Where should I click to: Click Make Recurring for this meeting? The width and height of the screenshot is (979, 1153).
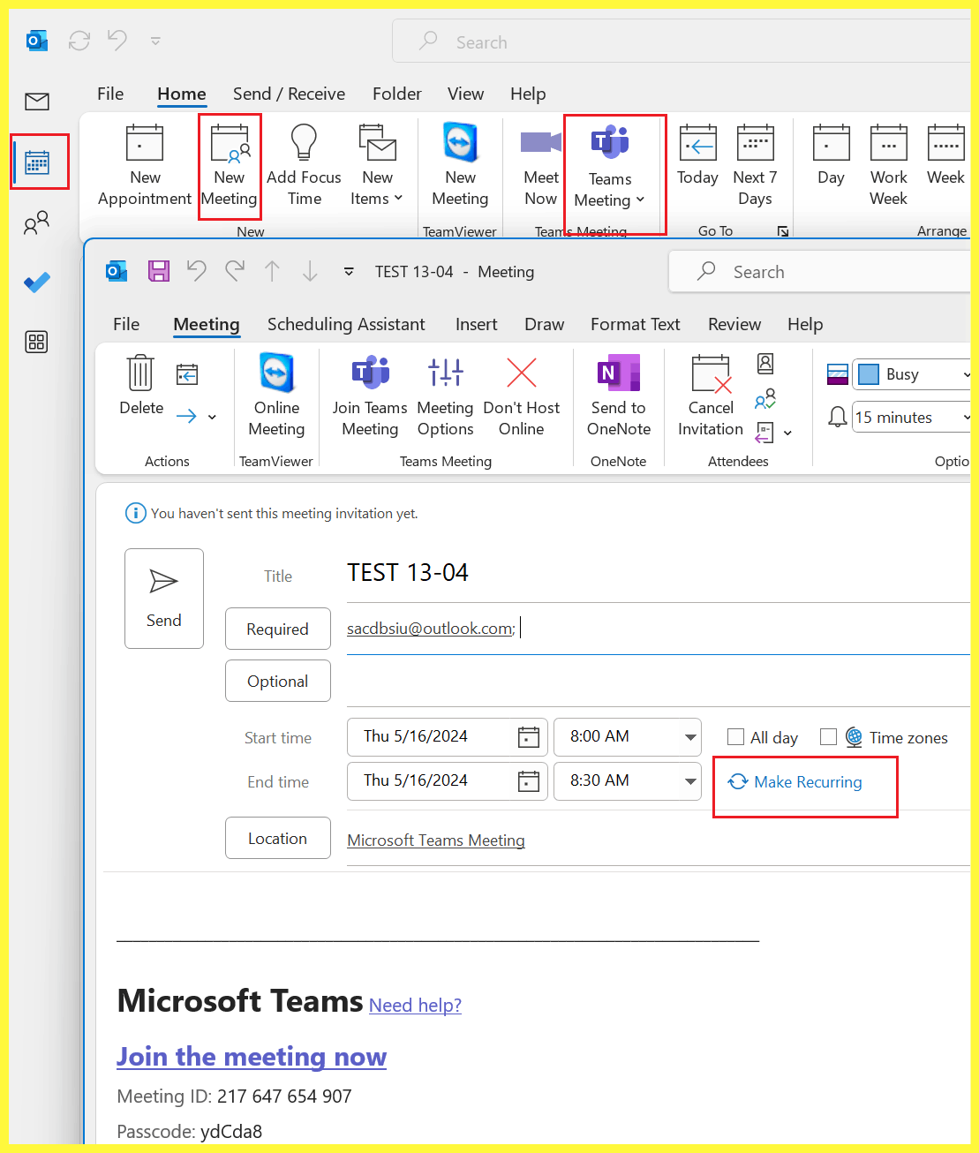pos(804,781)
